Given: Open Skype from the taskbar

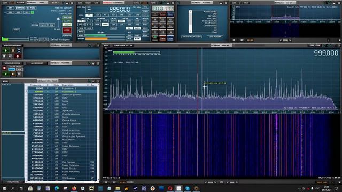Looking at the screenshot, I should tap(188, 188).
